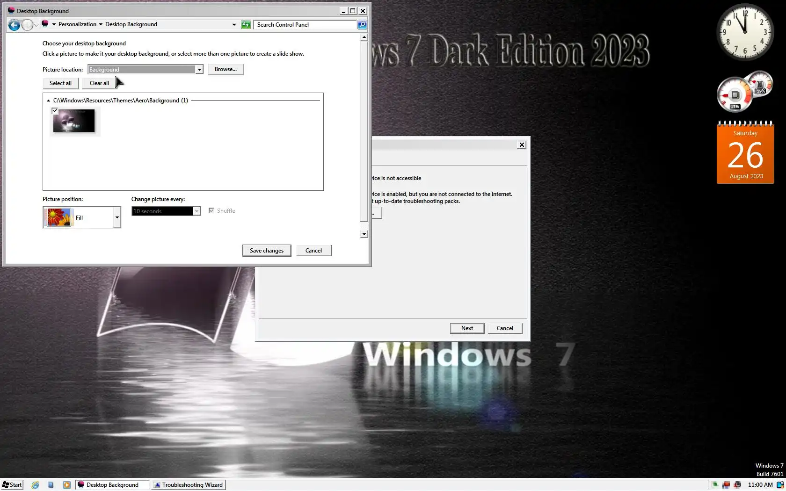Click Next in the Troubleshooting Wizard
786x491 pixels.
click(x=467, y=328)
